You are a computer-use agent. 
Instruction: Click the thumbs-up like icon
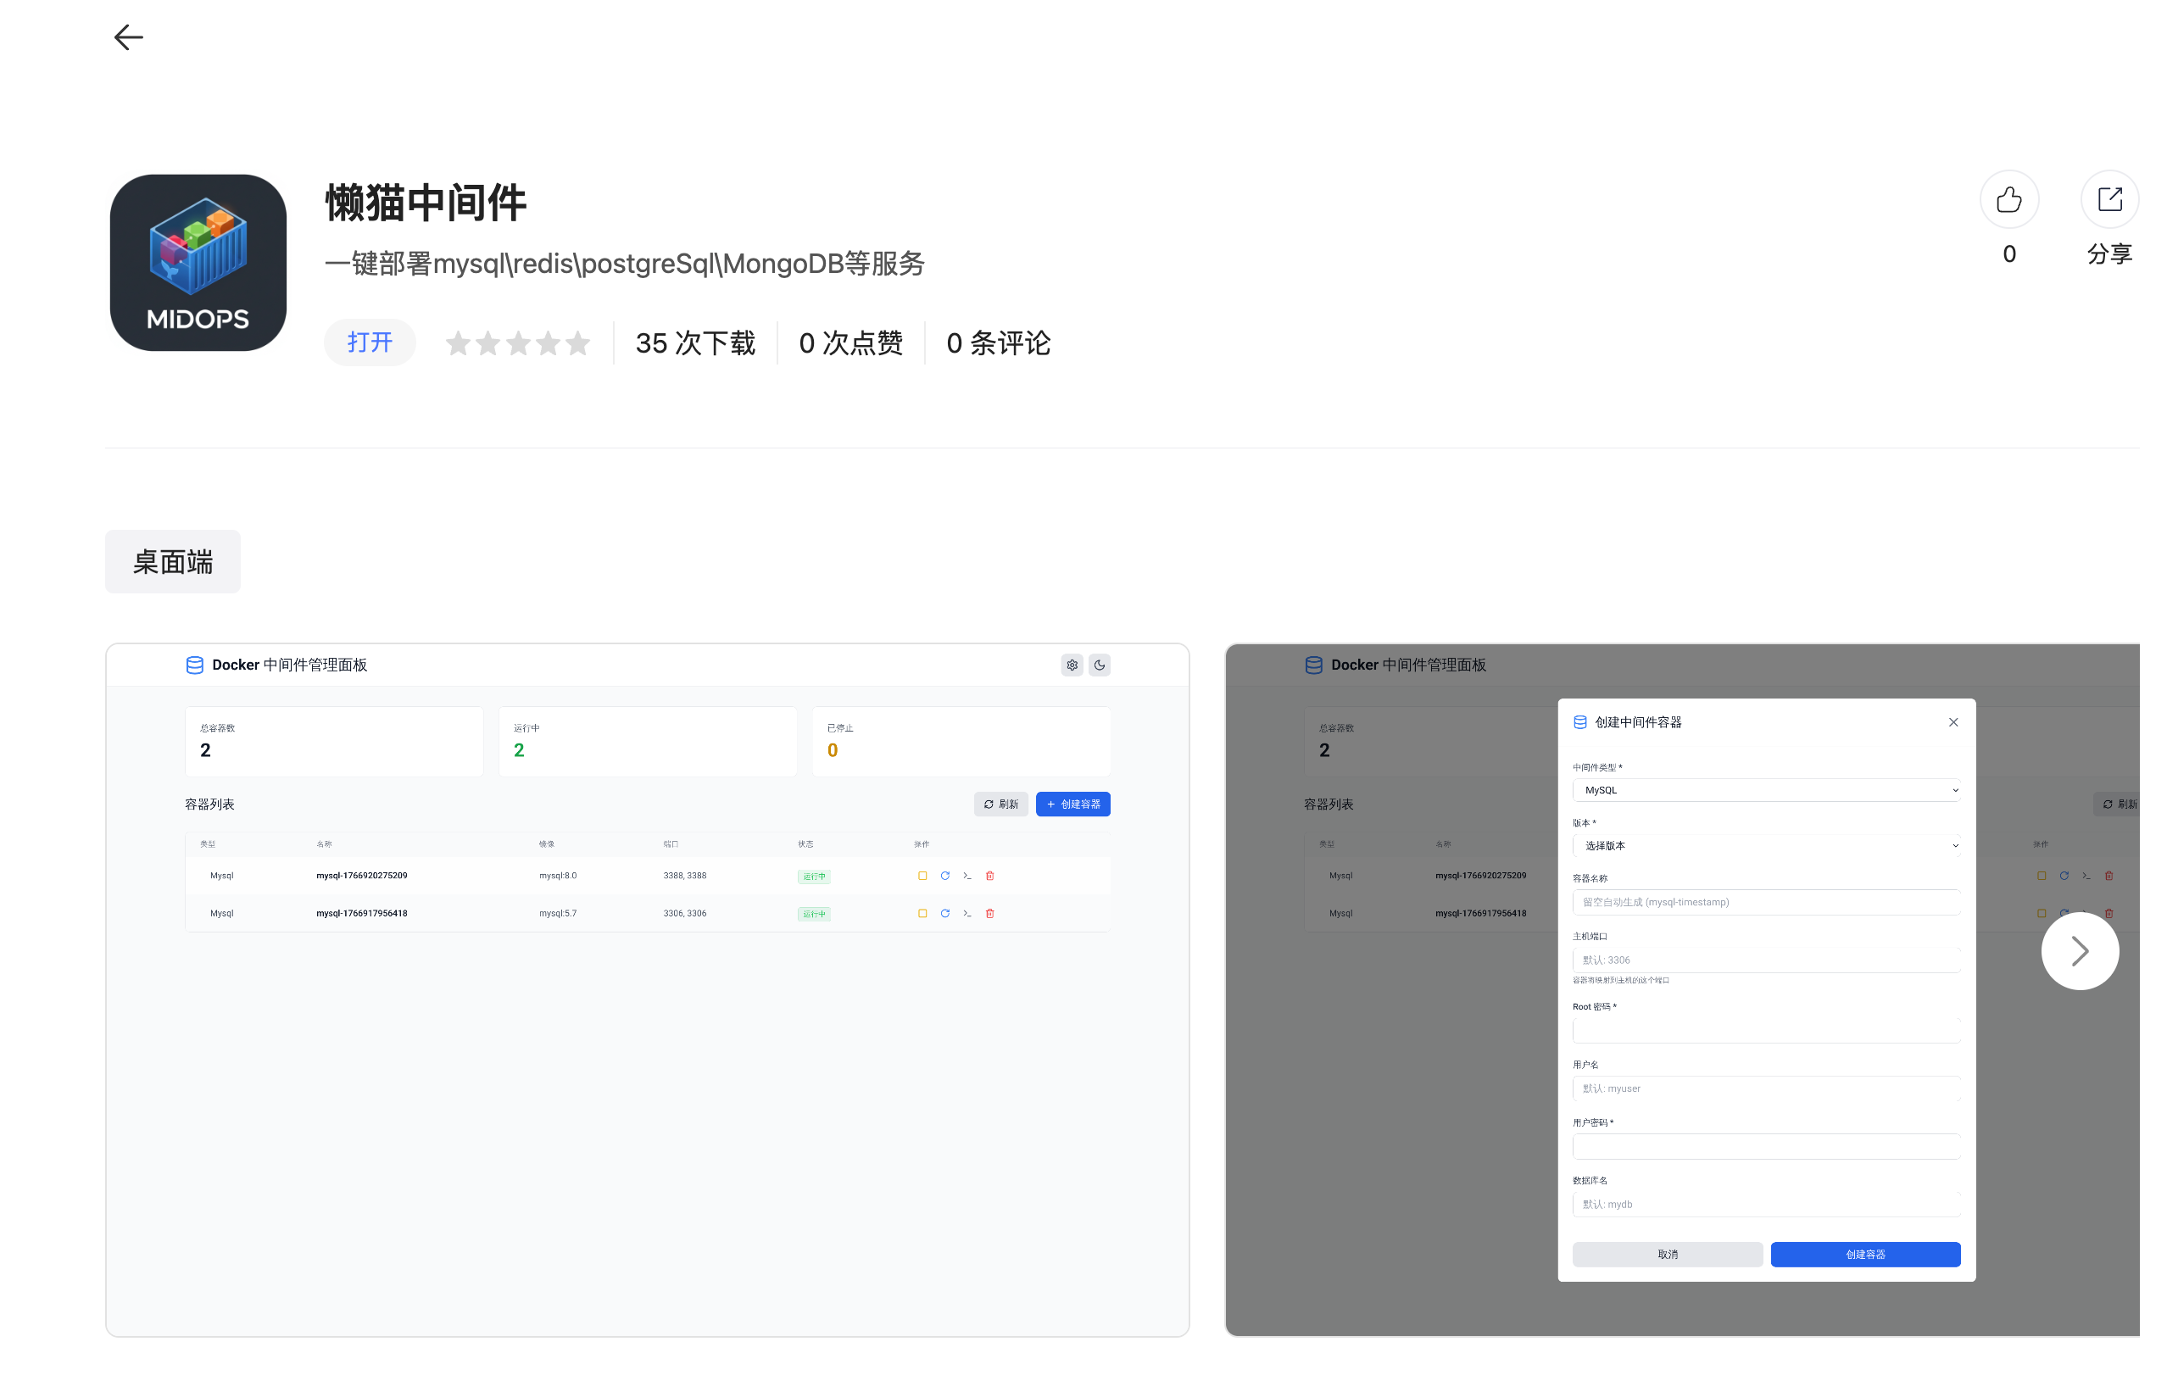pos(2008,200)
